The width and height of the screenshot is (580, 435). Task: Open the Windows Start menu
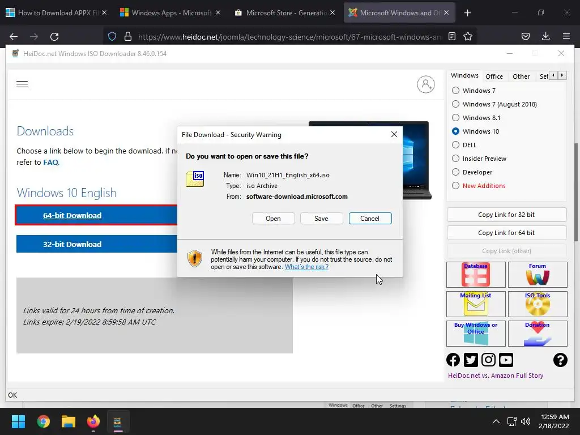[18, 421]
